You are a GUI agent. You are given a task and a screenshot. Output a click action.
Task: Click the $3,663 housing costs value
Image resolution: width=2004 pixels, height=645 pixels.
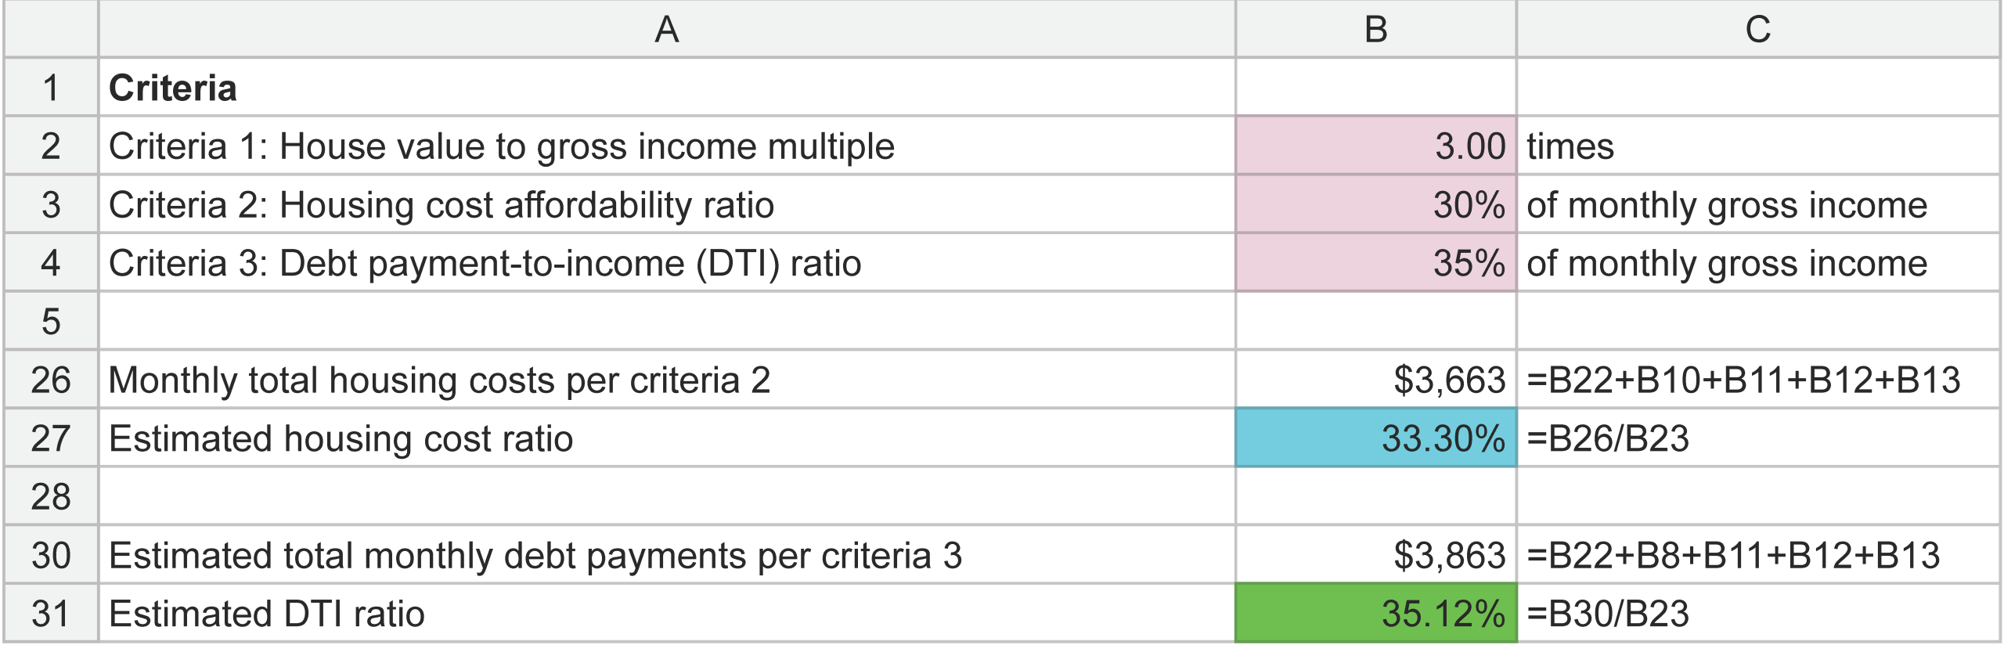[1375, 380]
